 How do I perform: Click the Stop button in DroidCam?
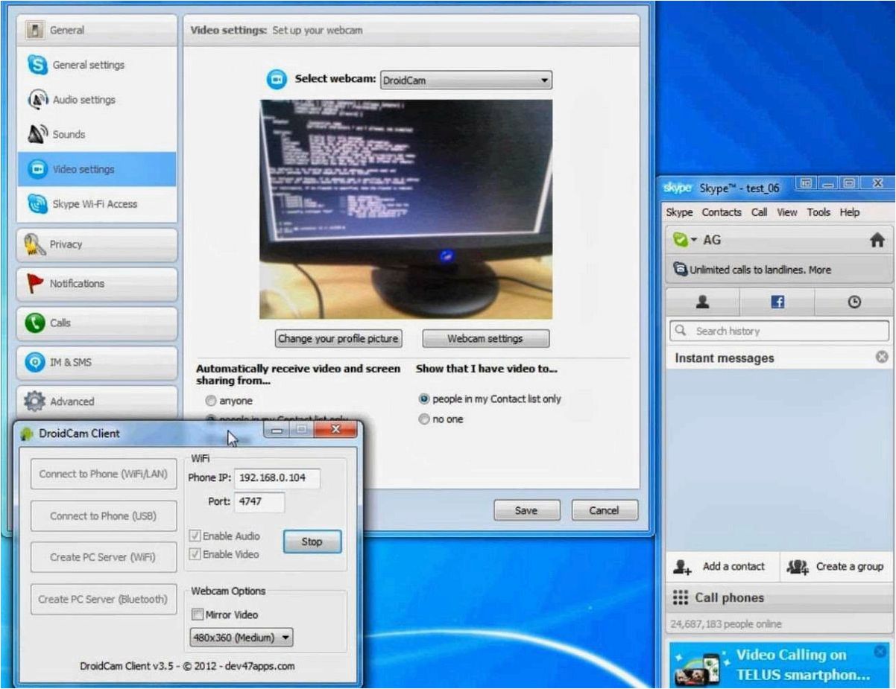(312, 542)
